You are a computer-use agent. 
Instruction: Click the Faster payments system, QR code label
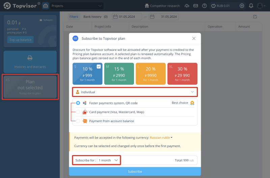[x=113, y=103]
